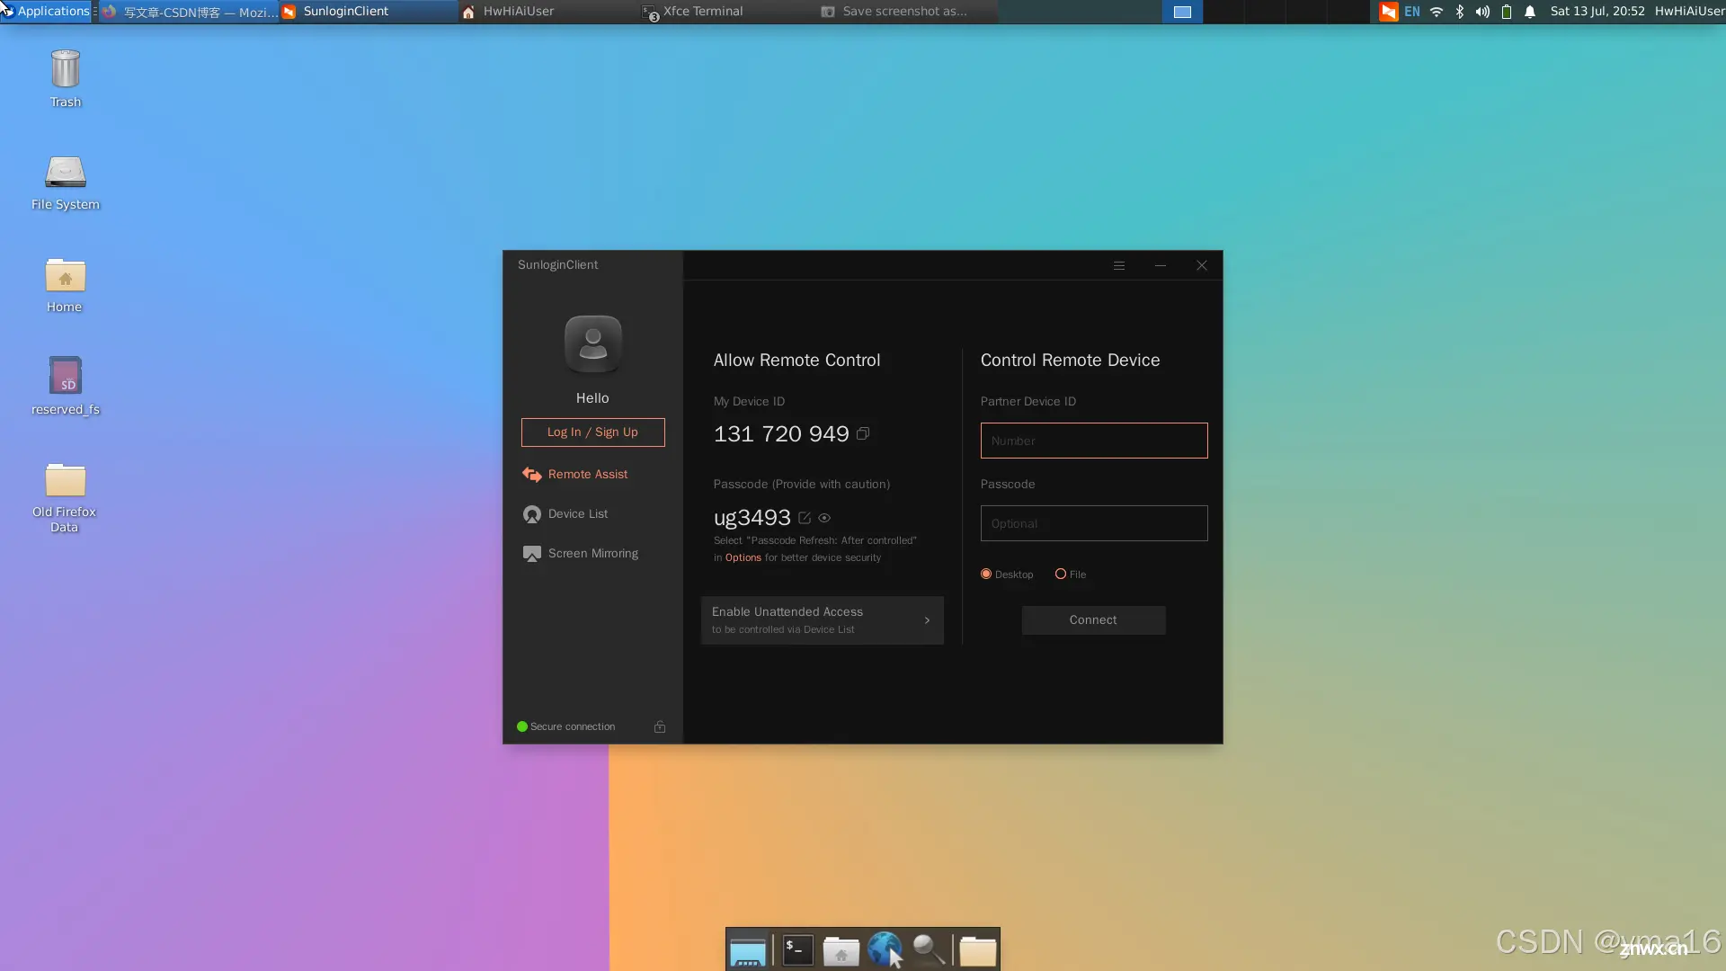This screenshot has height=971, width=1726.
Task: Select the File radio button
Action: pos(1060,574)
